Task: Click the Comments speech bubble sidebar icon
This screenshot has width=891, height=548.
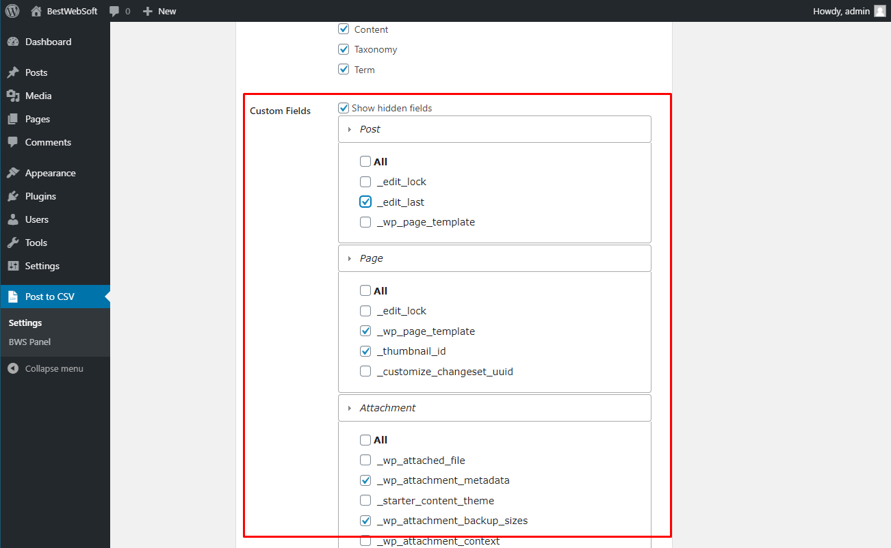Action: (x=13, y=142)
